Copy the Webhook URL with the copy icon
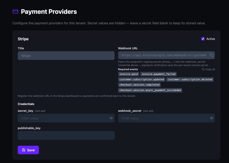 (212, 55)
